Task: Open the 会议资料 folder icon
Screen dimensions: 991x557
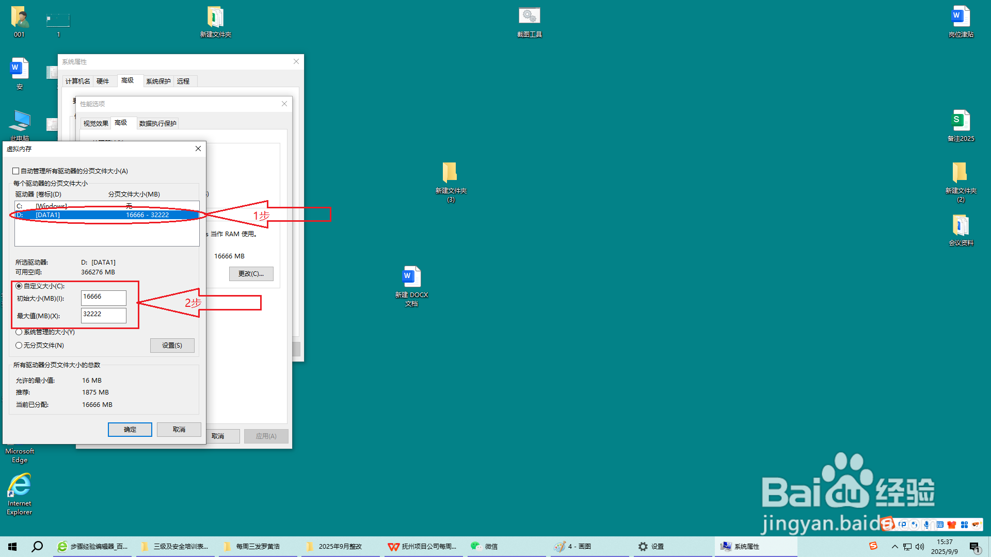Action: click(961, 226)
